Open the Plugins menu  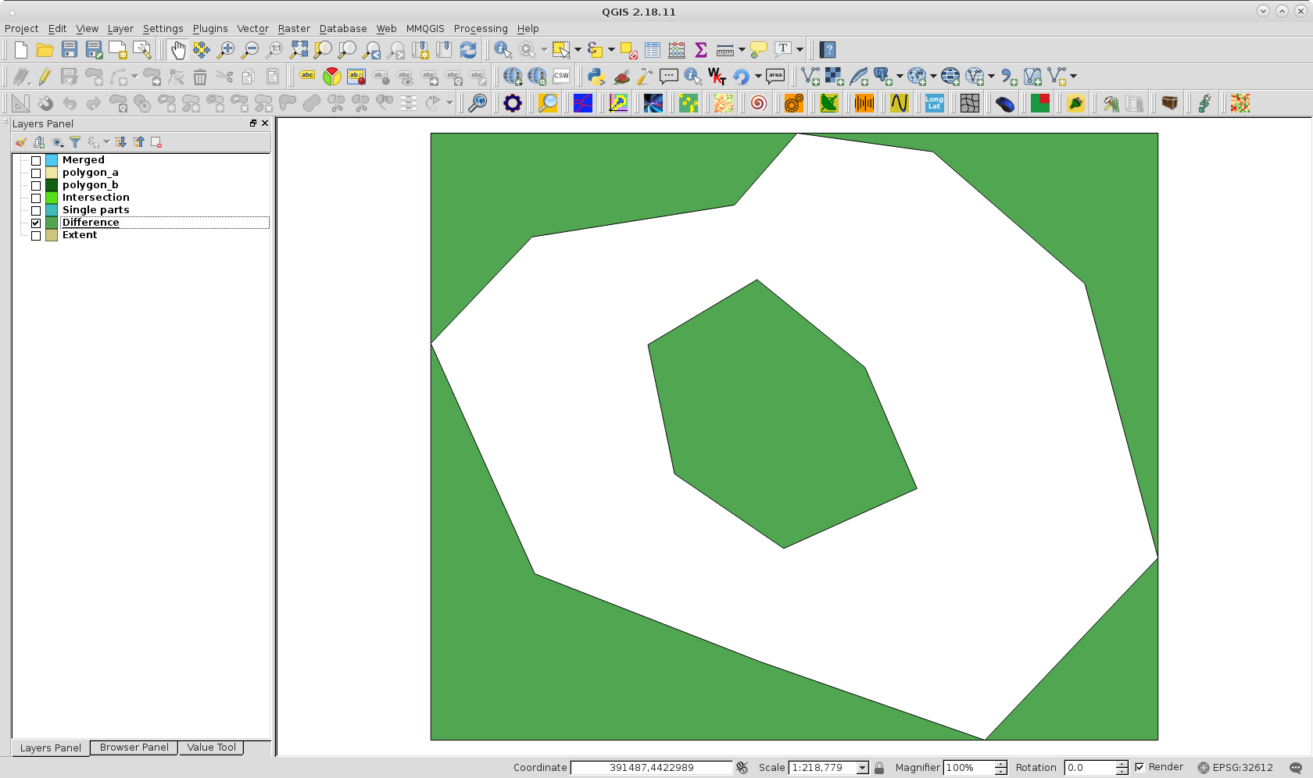[x=210, y=29]
